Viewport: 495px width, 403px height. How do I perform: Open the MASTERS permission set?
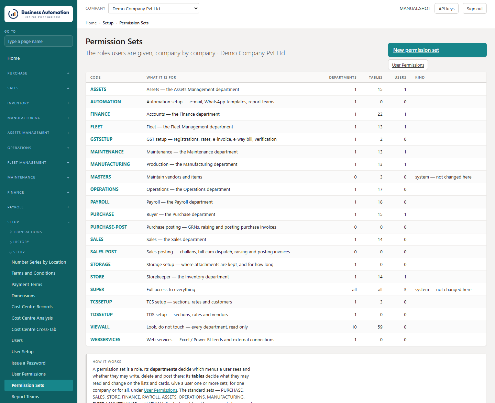point(101,177)
